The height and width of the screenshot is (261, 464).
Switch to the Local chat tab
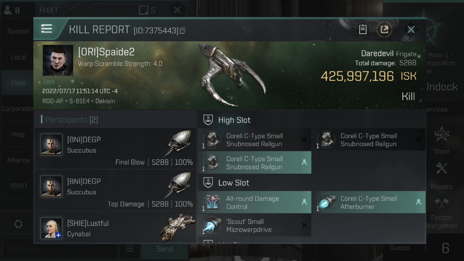pyautogui.click(x=18, y=57)
